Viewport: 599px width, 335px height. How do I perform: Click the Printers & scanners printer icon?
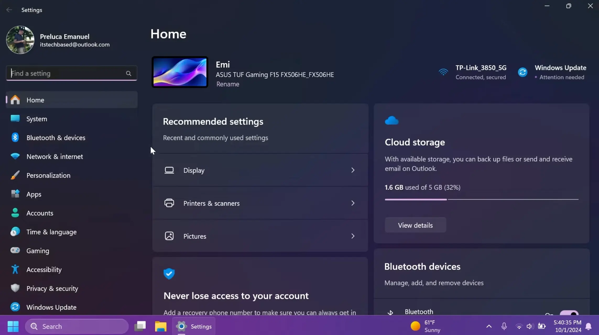click(x=169, y=203)
